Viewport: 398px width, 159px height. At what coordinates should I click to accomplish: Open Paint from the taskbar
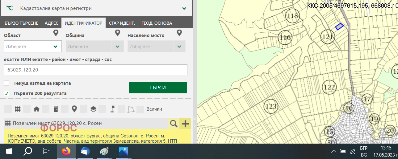[x=104, y=151]
